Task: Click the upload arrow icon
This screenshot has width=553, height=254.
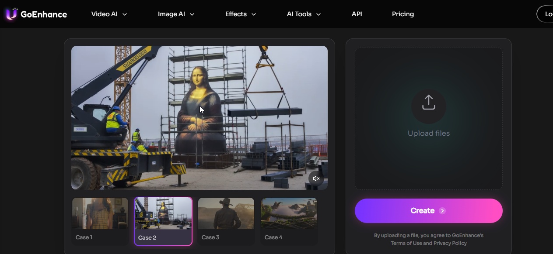Action: tap(429, 103)
